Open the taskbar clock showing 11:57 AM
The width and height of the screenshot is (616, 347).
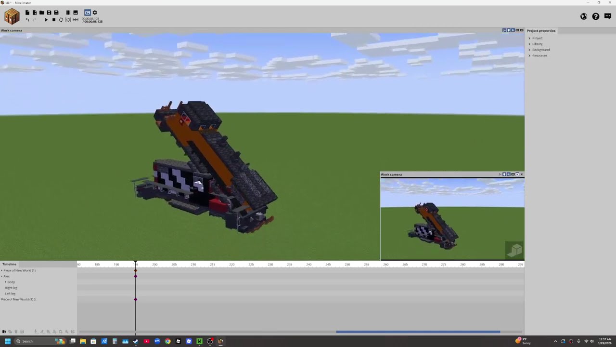(604, 341)
